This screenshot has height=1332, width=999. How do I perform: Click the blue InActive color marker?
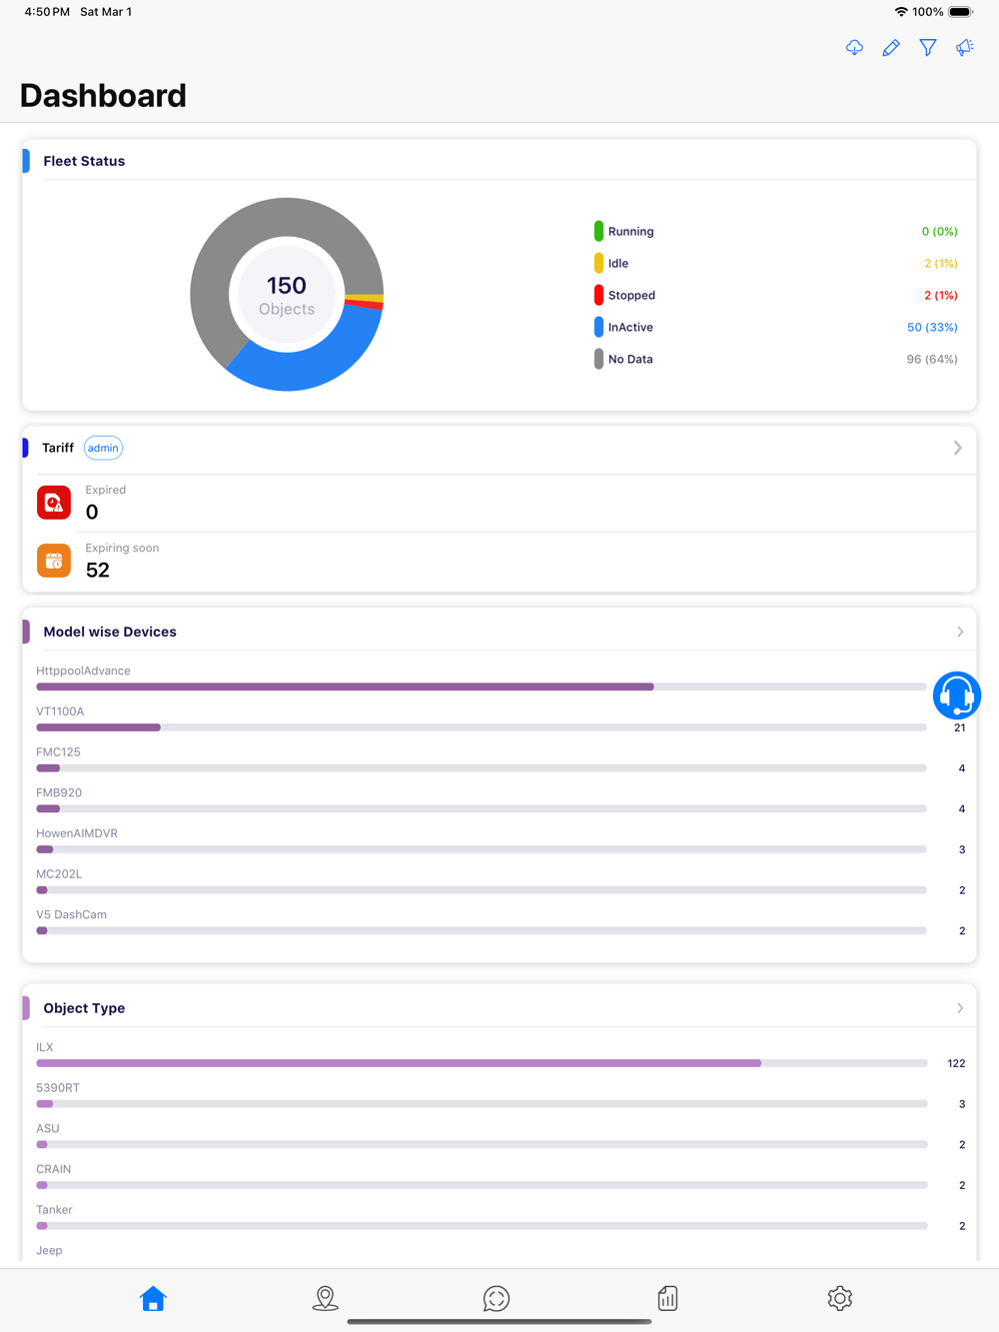pyautogui.click(x=598, y=327)
